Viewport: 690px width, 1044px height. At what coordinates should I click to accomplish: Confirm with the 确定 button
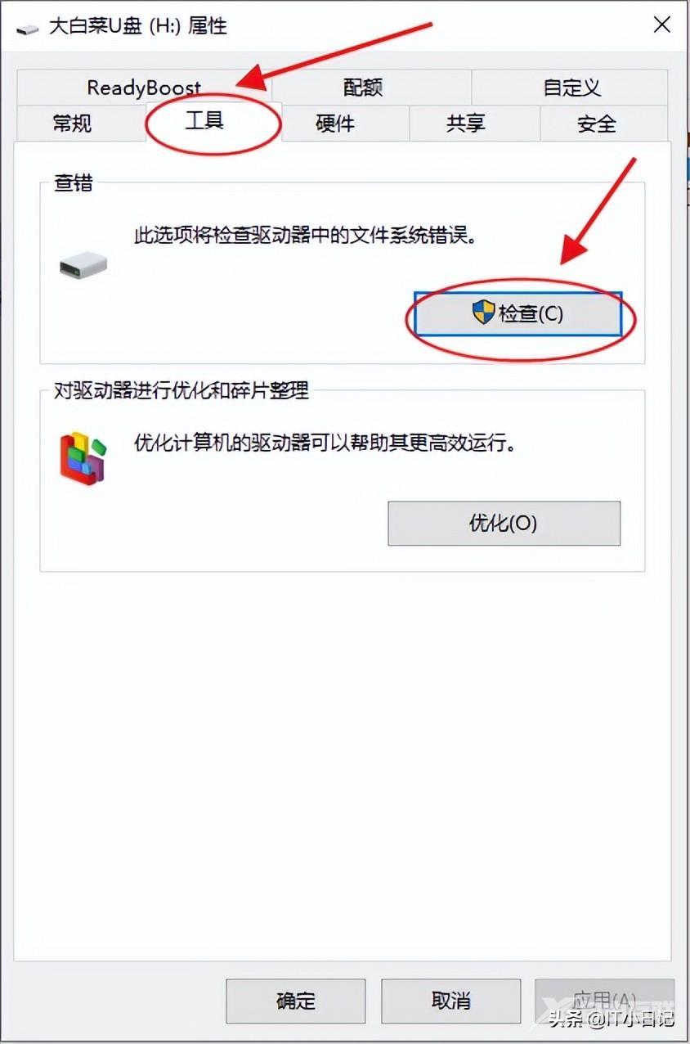(295, 1001)
